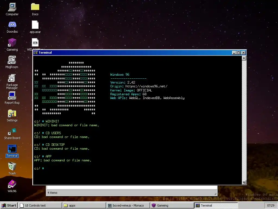Switch to UI Controls test taskbar item

(40, 205)
